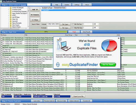Screen dimensions: 136x105
Task: Open the Update button
Action: click(x=67, y=5)
